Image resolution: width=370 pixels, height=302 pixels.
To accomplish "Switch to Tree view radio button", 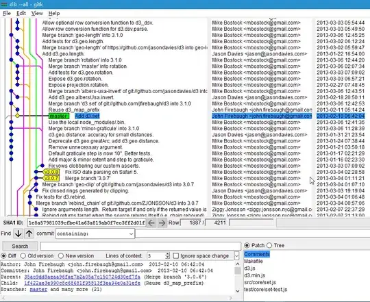I will (x=269, y=245).
